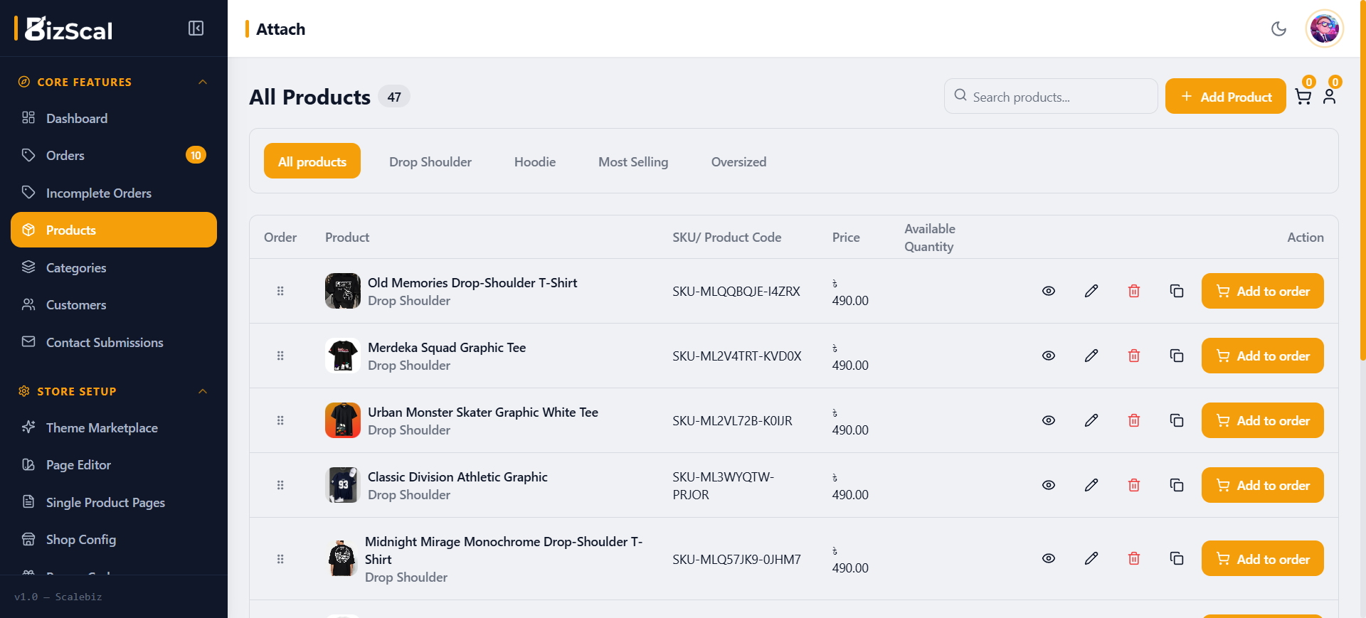This screenshot has height=618, width=1366.
Task: Focus the Search products field
Action: (x=1051, y=96)
